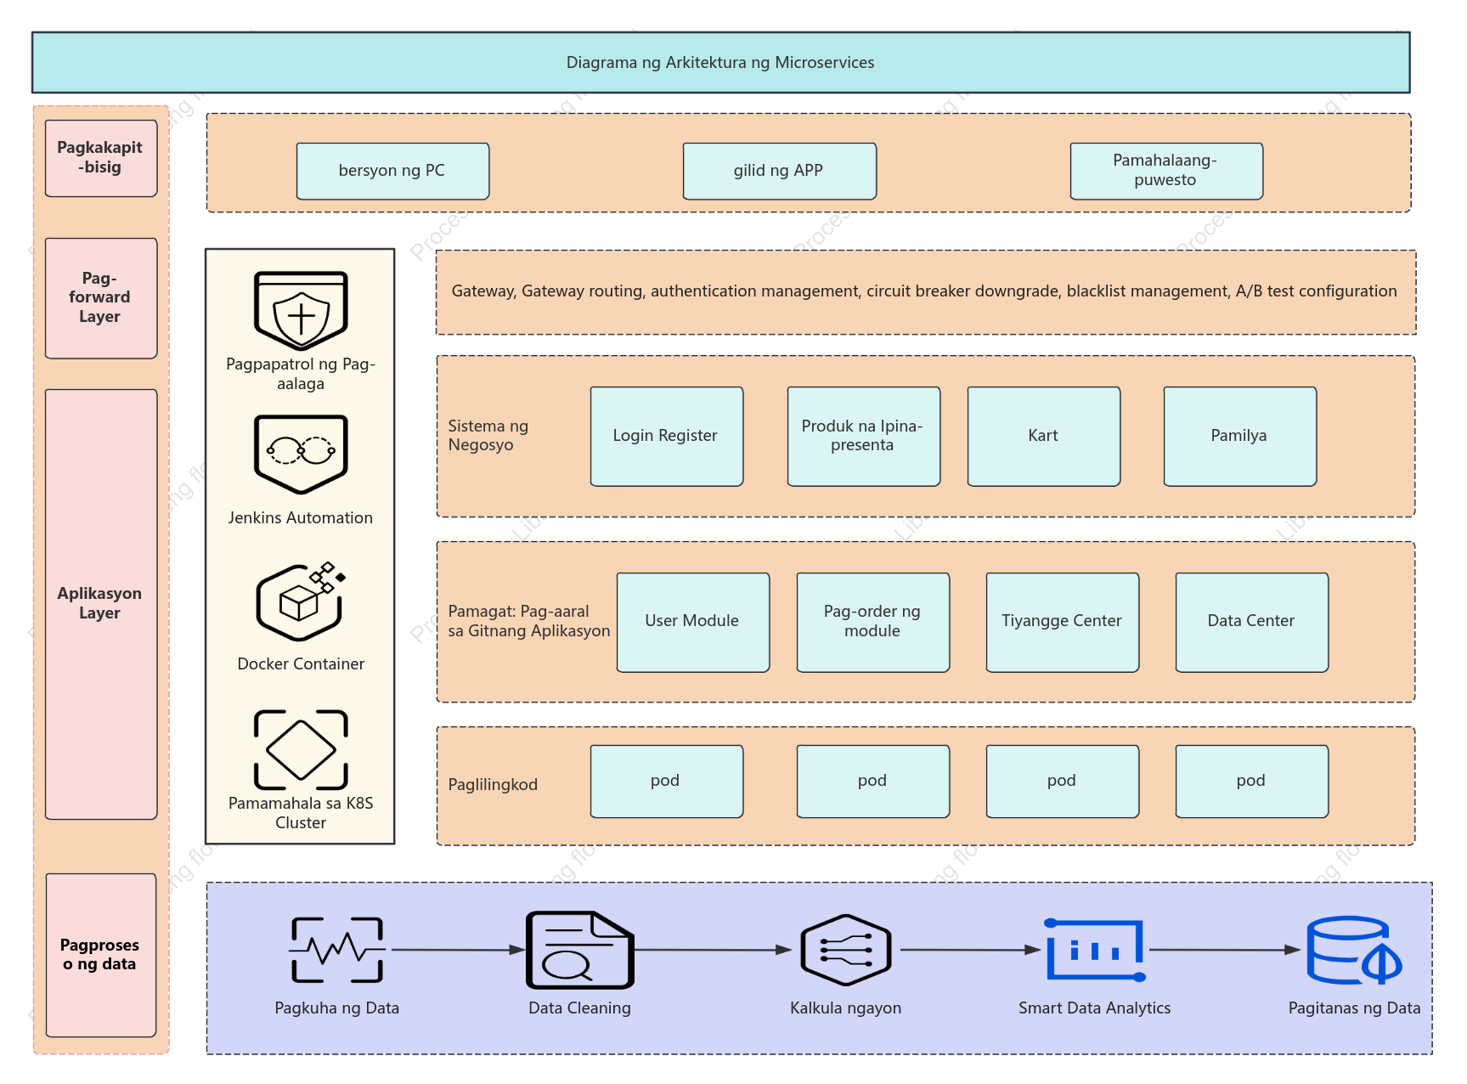Click the Sistema ng Negosyo label
Image resolution: width=1467 pixels, height=1084 pixels.
(x=488, y=435)
